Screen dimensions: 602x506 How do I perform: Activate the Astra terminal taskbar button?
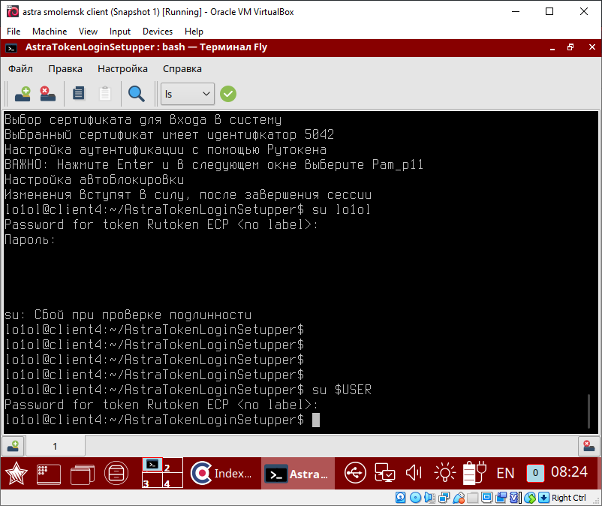point(298,474)
